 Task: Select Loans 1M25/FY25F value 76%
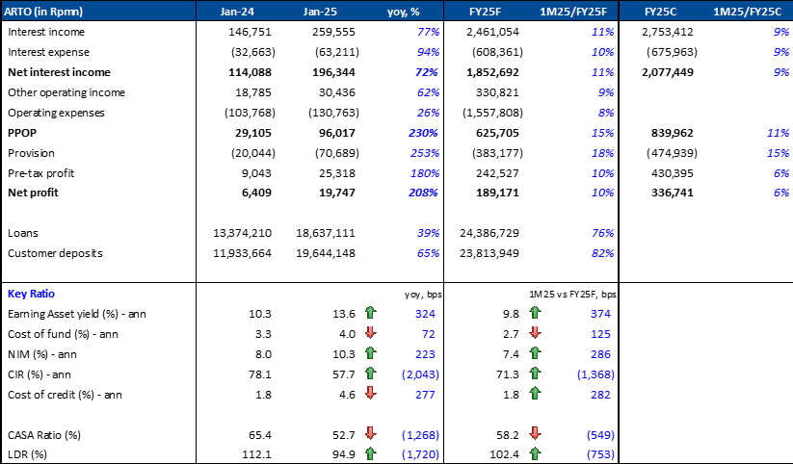pos(602,233)
